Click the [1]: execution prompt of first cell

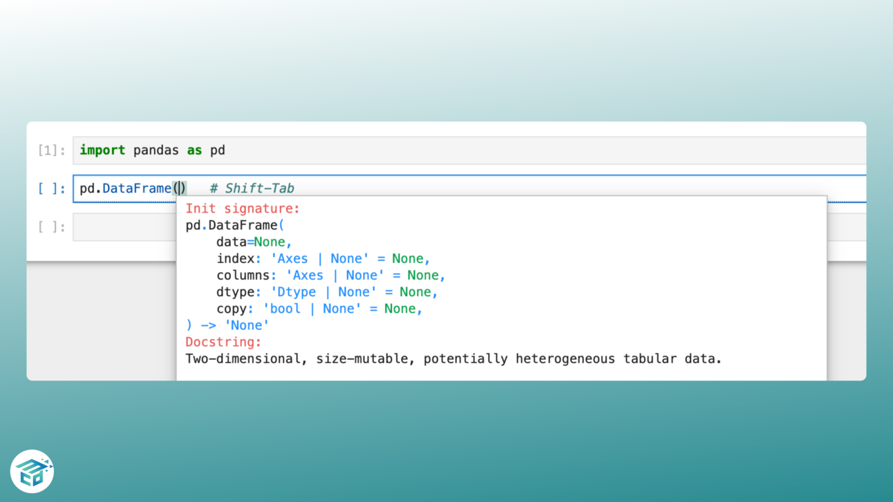(52, 151)
